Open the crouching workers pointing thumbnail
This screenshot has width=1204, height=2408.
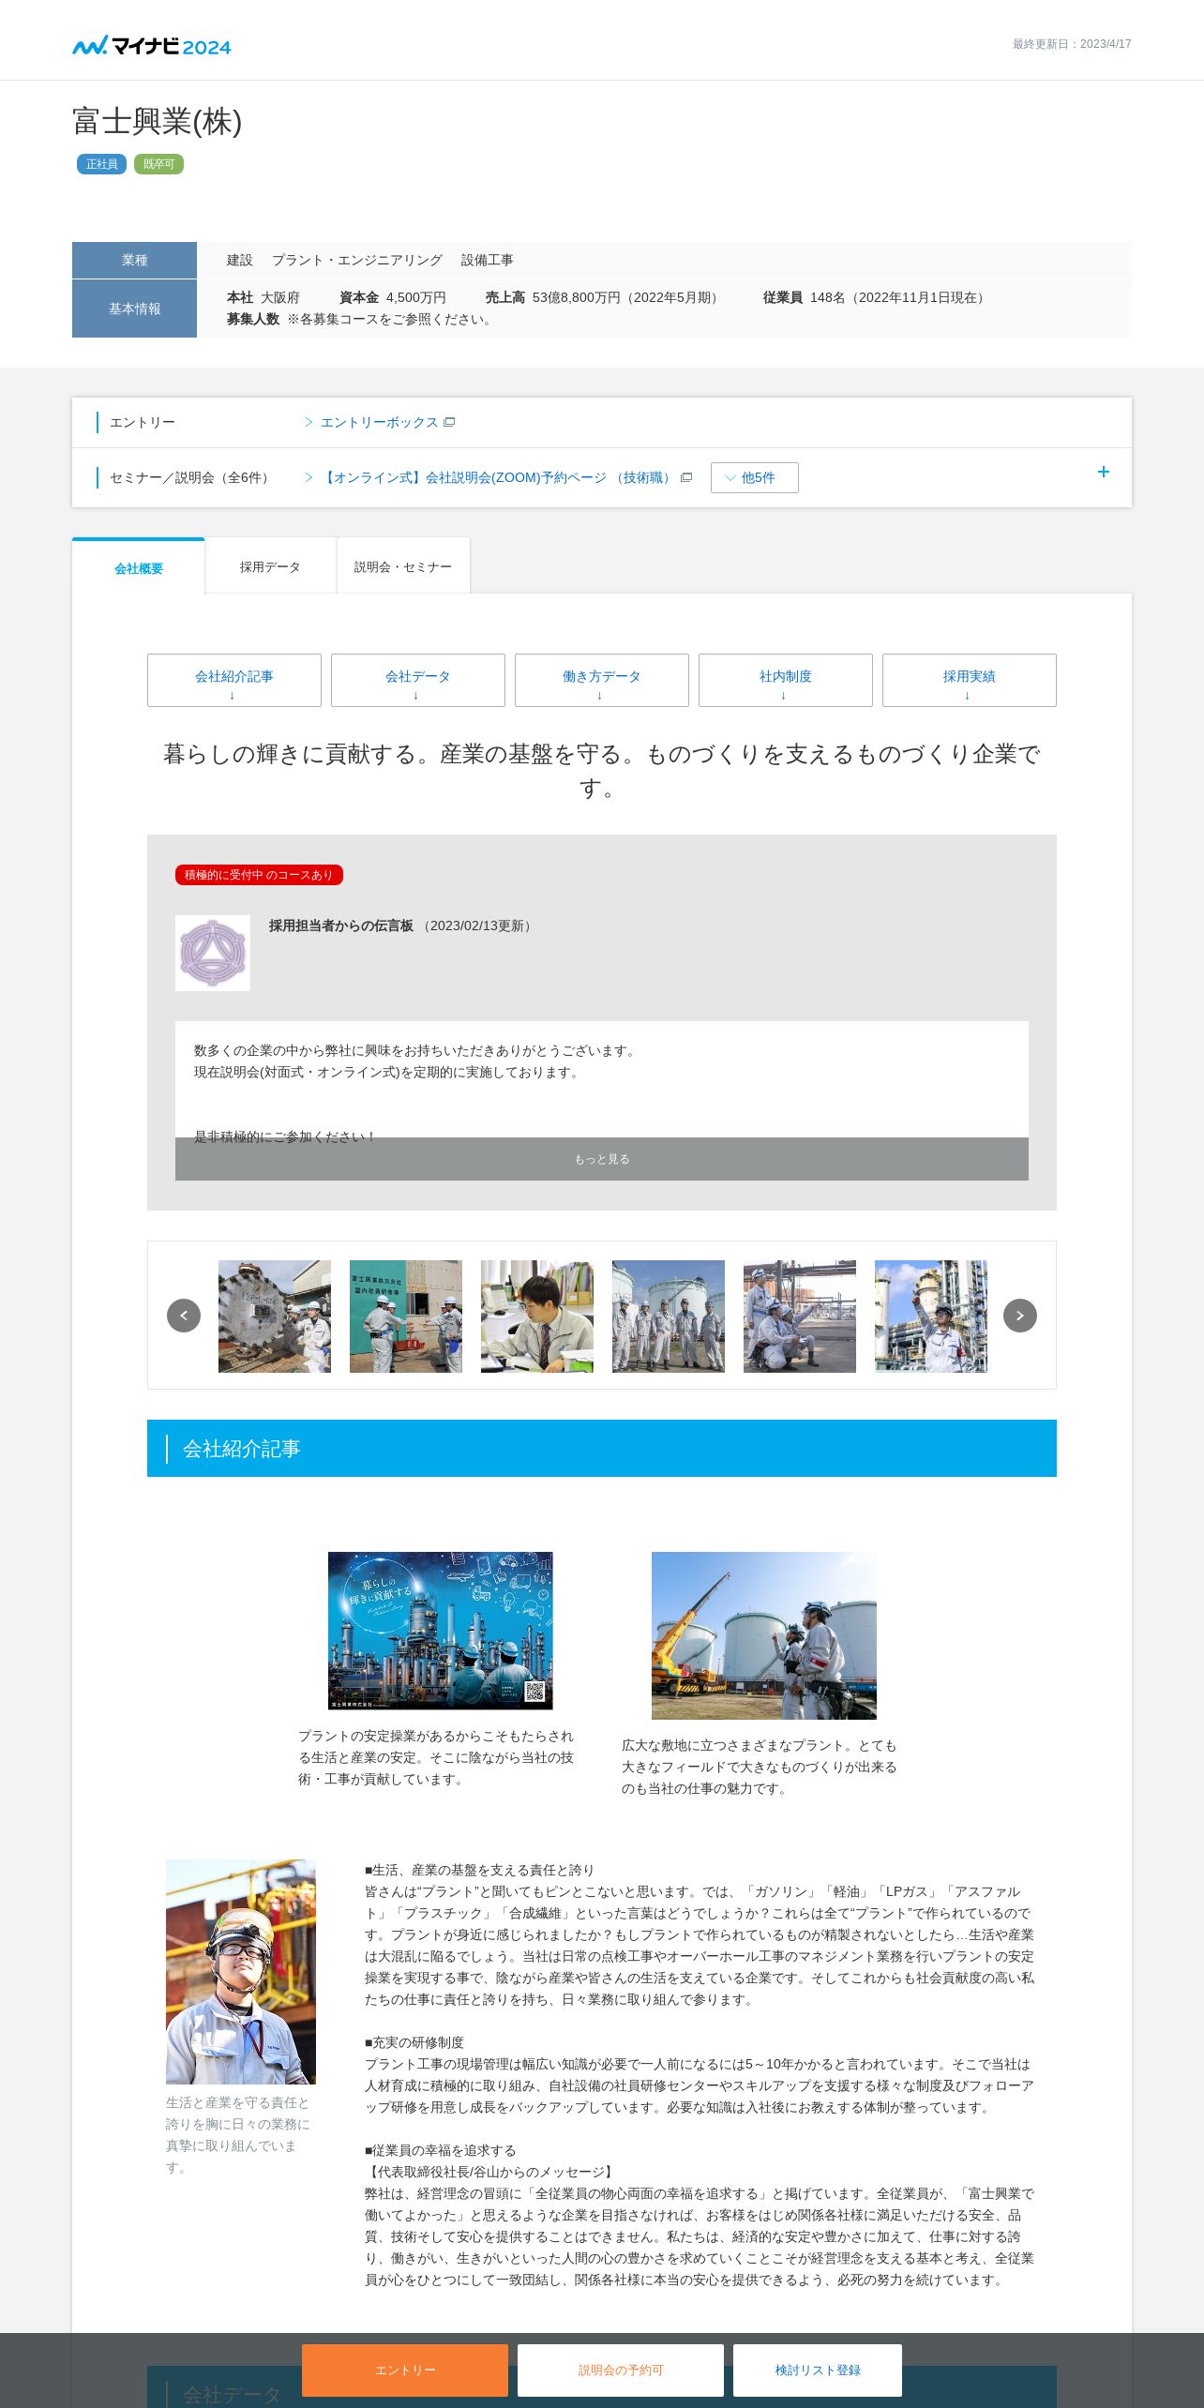click(x=800, y=1317)
